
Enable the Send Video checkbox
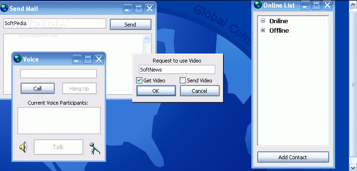183,81
